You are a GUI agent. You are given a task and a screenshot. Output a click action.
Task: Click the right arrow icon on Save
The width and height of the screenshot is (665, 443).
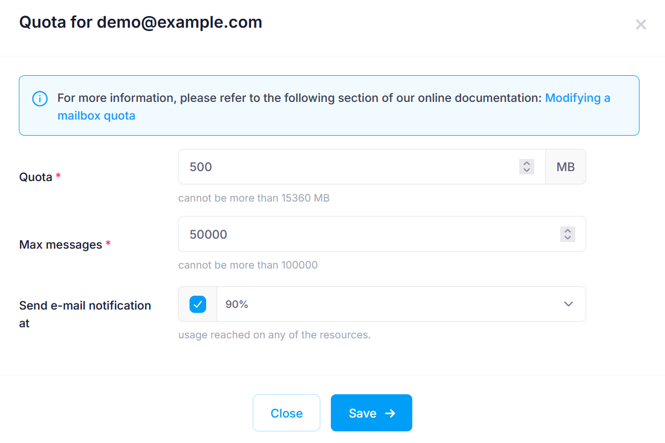click(x=390, y=413)
